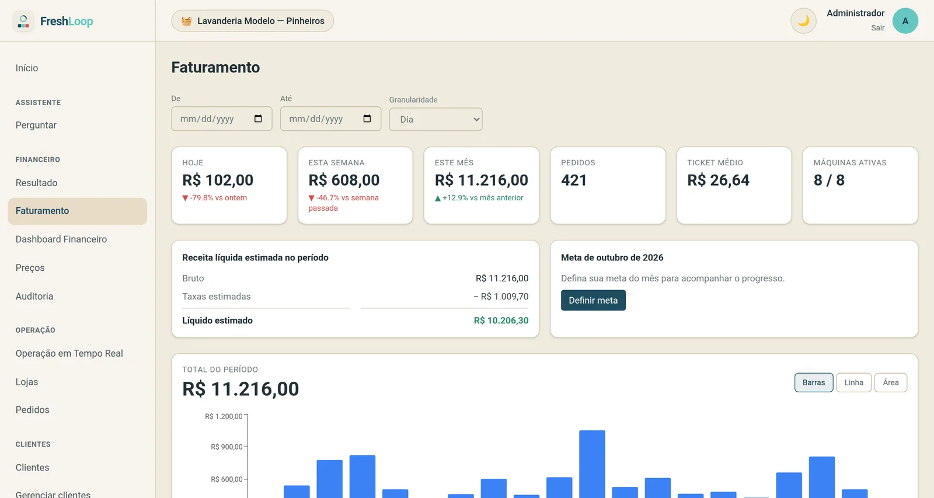Select Faturamento in the sidebar

(78, 211)
